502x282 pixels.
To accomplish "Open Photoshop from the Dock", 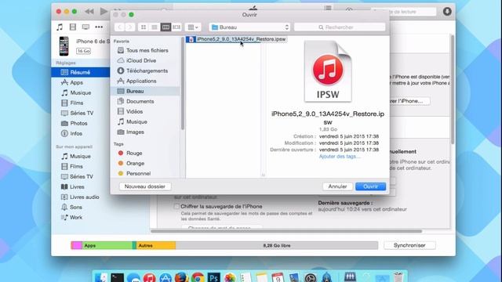I will tap(213, 277).
